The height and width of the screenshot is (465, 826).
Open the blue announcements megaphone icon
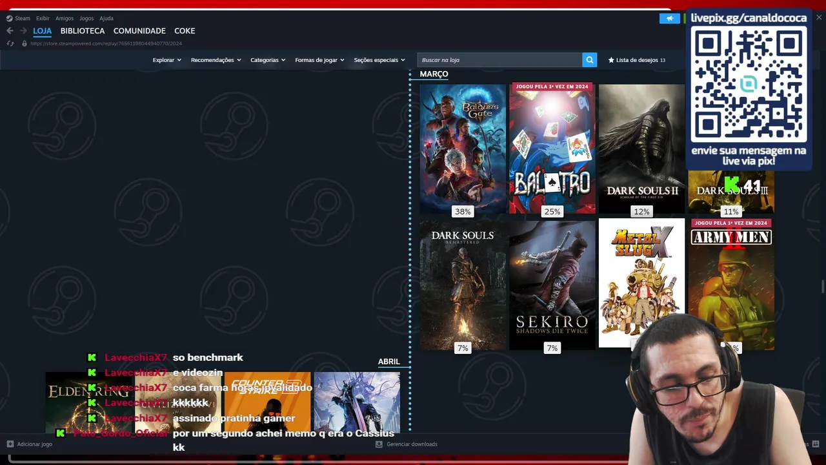click(669, 18)
